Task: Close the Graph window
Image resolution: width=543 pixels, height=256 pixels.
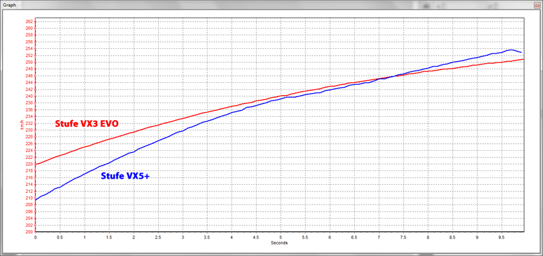Action: coord(537,5)
